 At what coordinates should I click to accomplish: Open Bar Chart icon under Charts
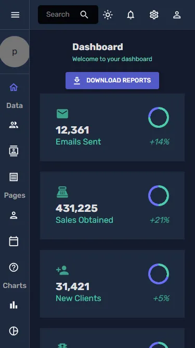(14, 305)
